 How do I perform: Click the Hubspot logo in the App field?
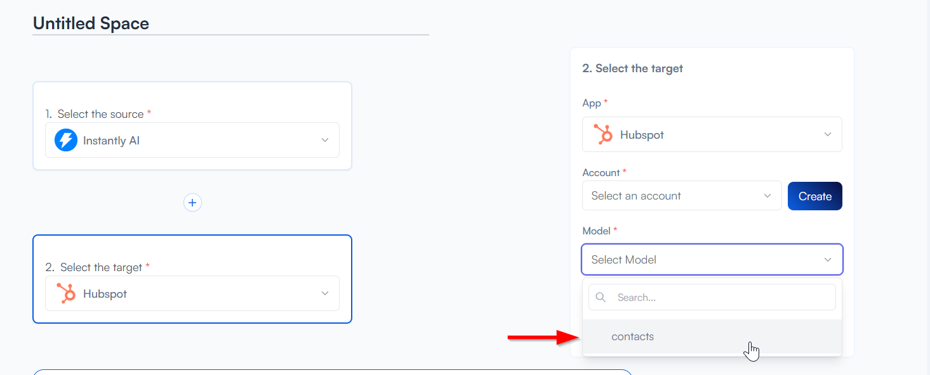602,134
